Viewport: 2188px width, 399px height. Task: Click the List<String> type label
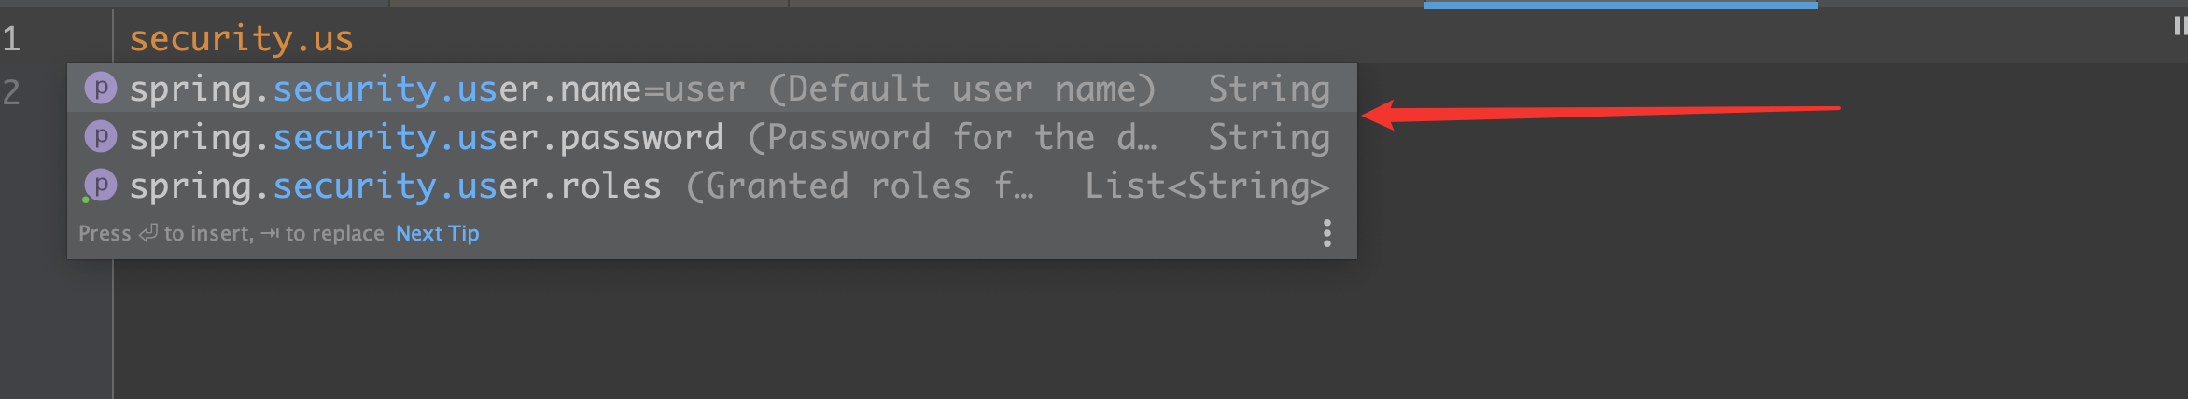click(x=1206, y=186)
